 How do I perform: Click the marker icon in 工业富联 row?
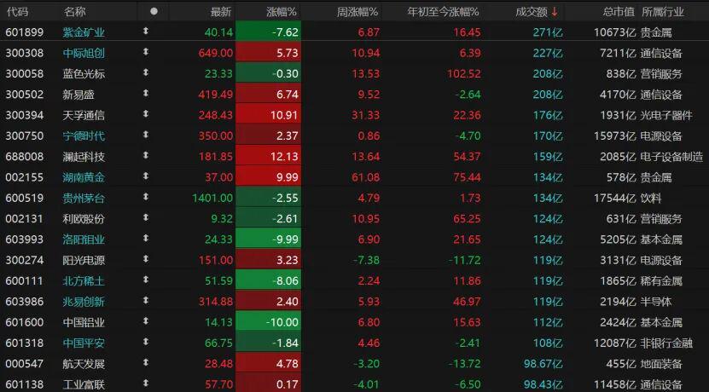pos(146,384)
